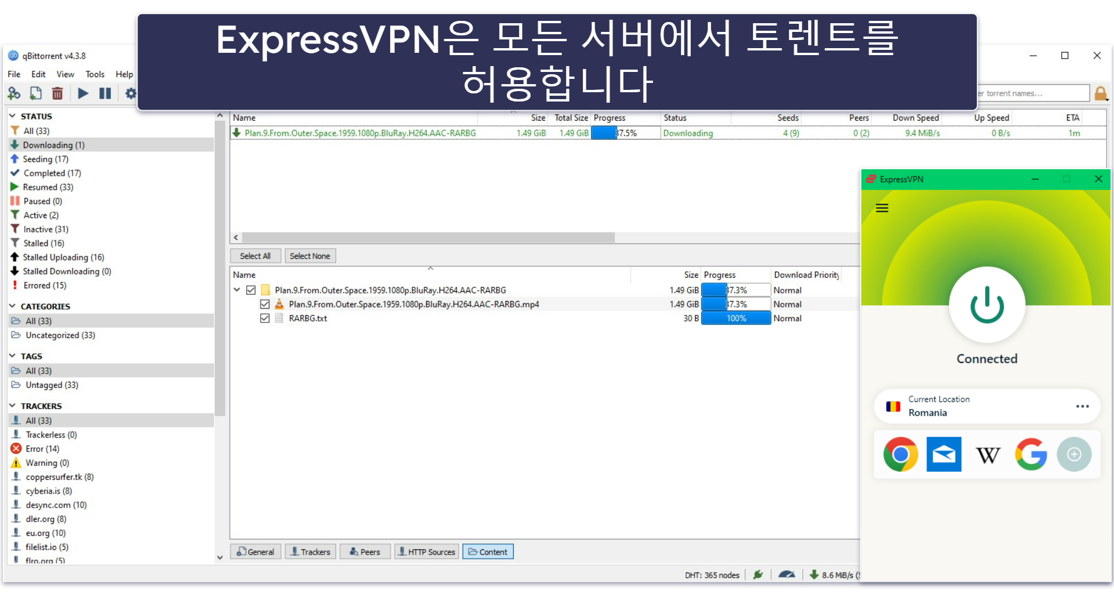The image size is (1114, 594).
Task: Open Normal priority dropdown for RARBG.txt
Action: (x=787, y=318)
